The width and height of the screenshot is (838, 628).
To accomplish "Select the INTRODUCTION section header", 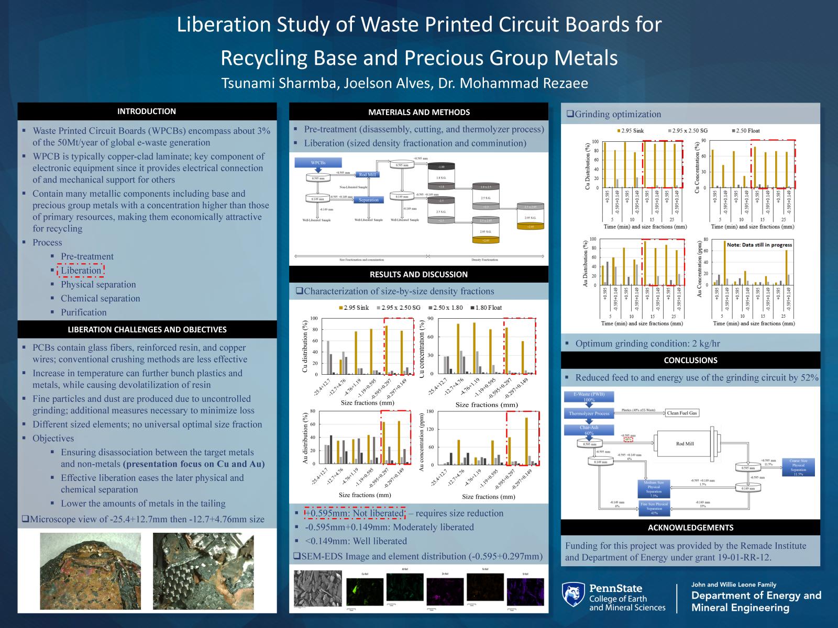I will (147, 111).
